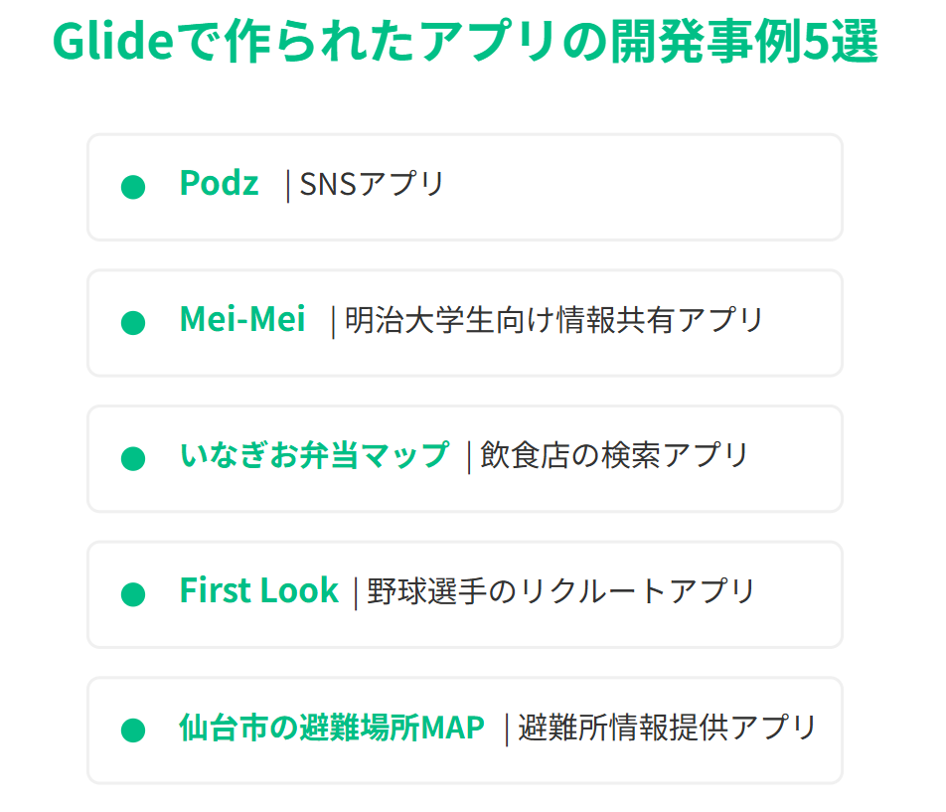Open the Mei-Mei app link

[x=242, y=320]
